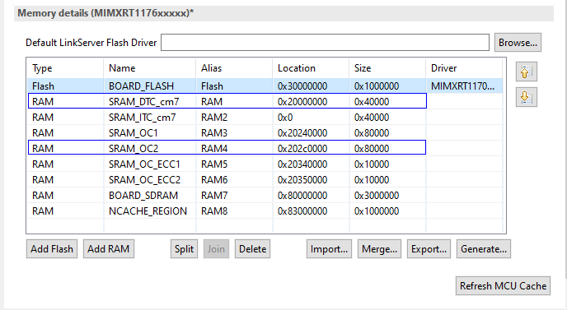Image resolution: width=567 pixels, height=310 pixels.
Task: Click the RAM8 alias cell
Action: [x=214, y=211]
